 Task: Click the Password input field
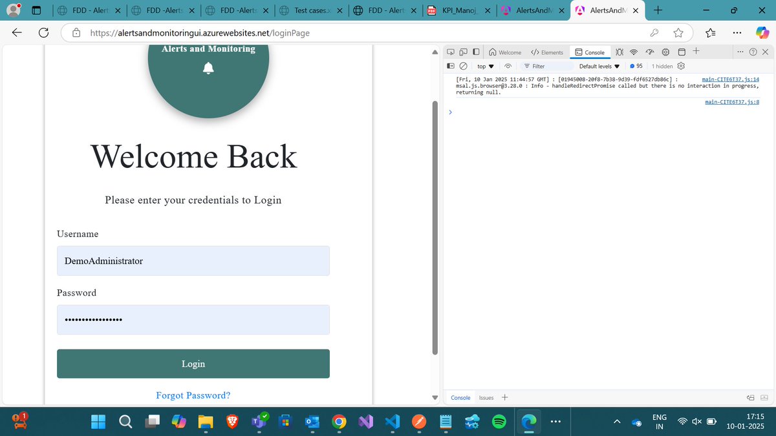(x=193, y=320)
